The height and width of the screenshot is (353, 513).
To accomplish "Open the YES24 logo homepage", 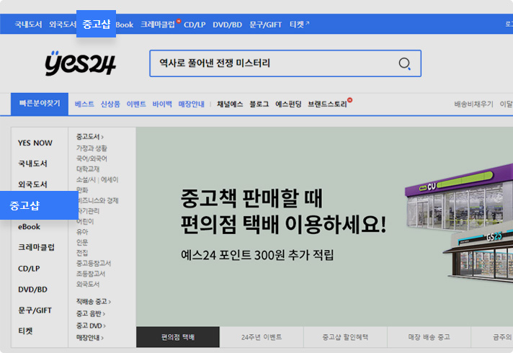I will pyautogui.click(x=81, y=63).
